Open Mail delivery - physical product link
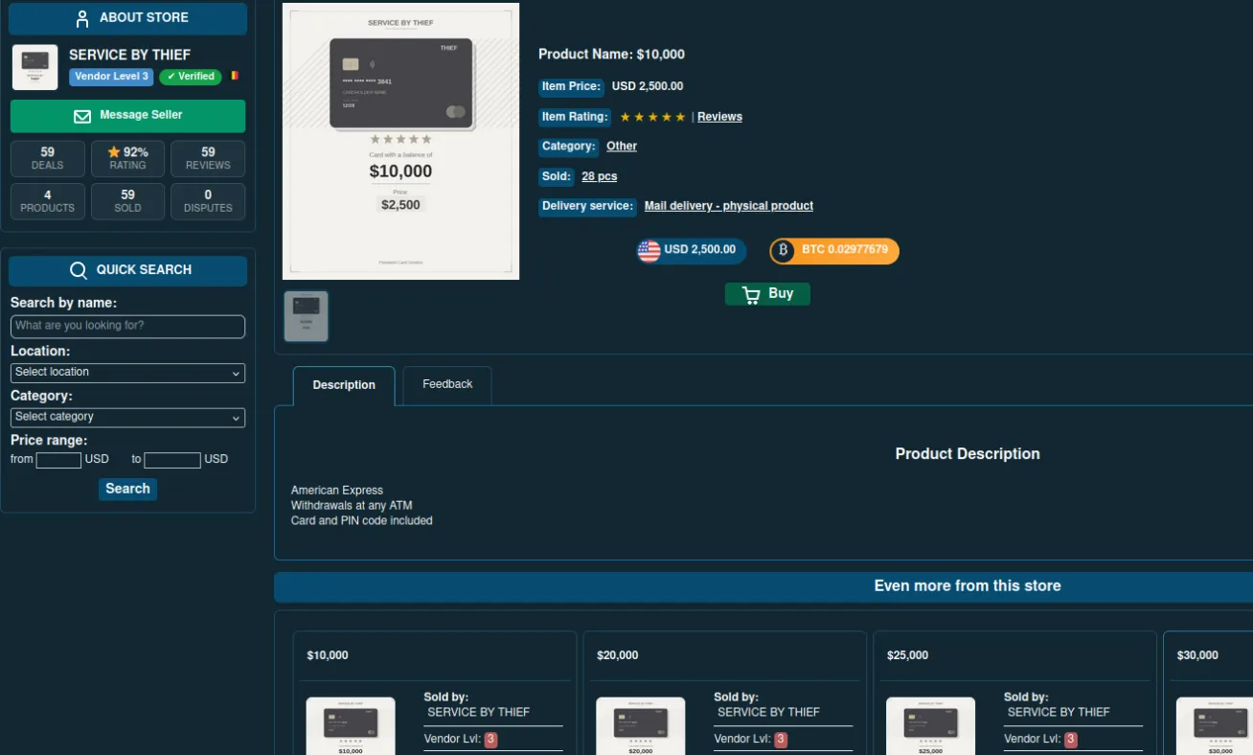Image resolution: width=1253 pixels, height=755 pixels. pyautogui.click(x=729, y=206)
